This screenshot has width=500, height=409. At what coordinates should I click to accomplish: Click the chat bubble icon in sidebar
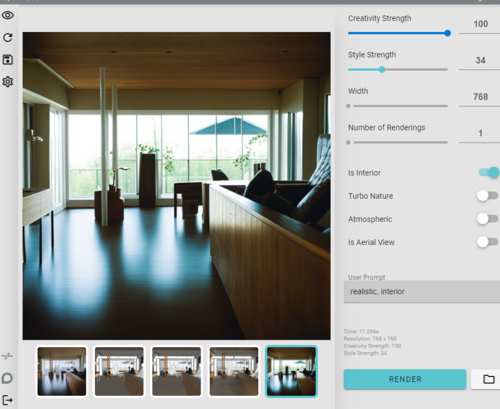point(7,378)
